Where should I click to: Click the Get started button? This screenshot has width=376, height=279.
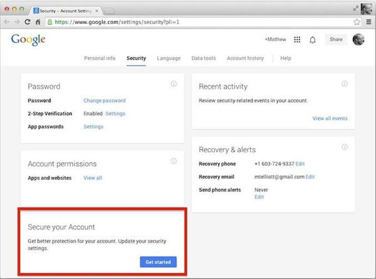159,262
